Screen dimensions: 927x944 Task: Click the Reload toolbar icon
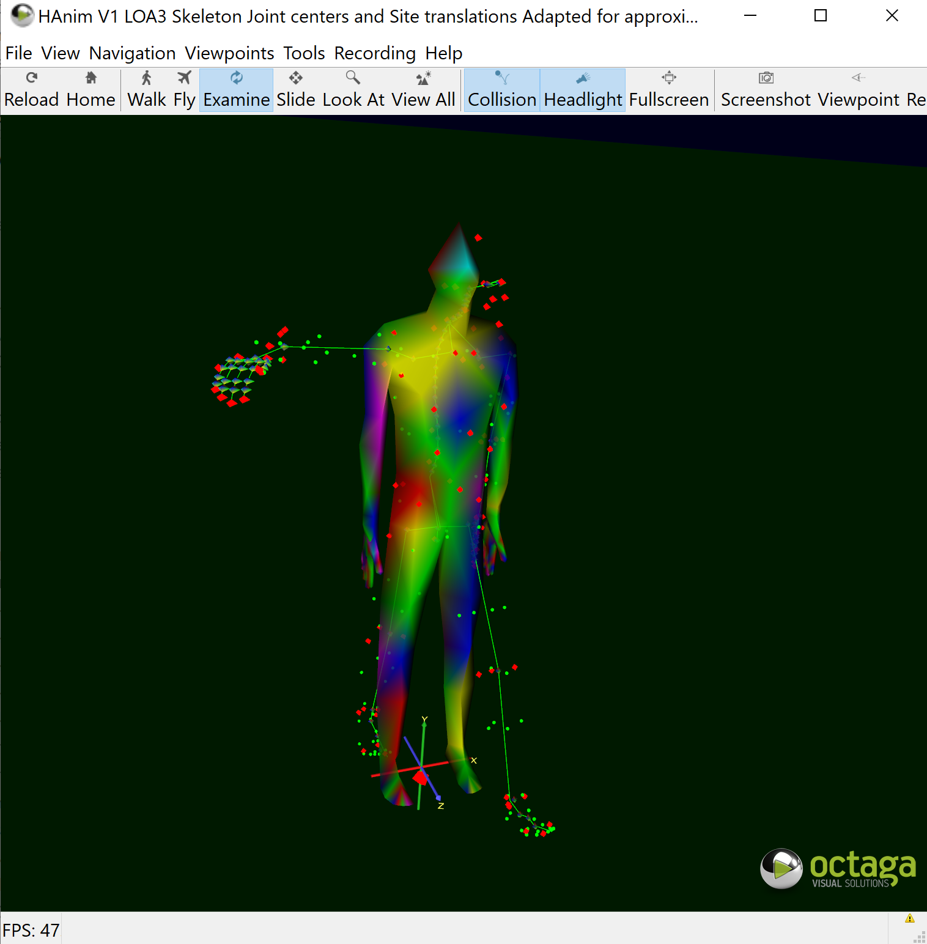[x=31, y=89]
